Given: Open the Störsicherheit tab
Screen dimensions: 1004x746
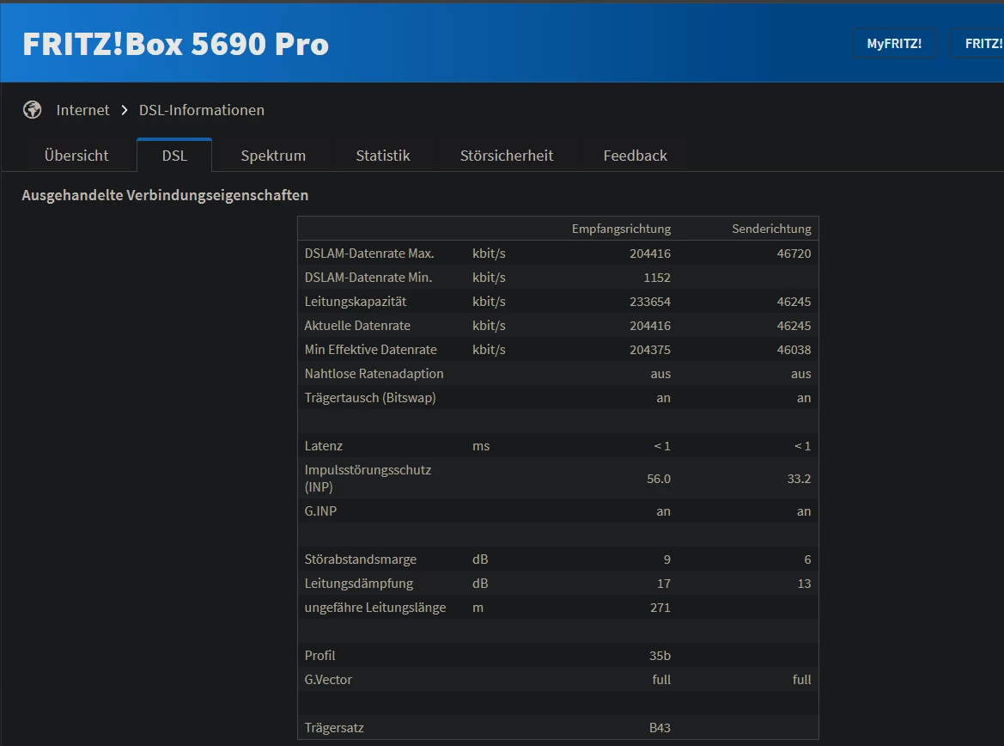Looking at the screenshot, I should tap(507, 155).
